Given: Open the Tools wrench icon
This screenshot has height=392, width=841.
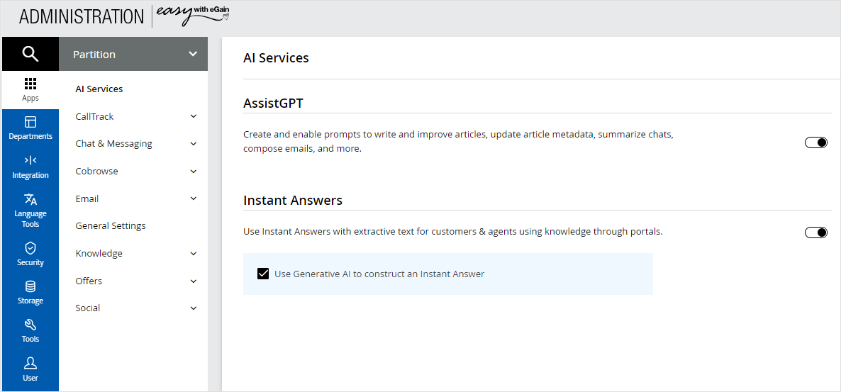Looking at the screenshot, I should point(30,325).
